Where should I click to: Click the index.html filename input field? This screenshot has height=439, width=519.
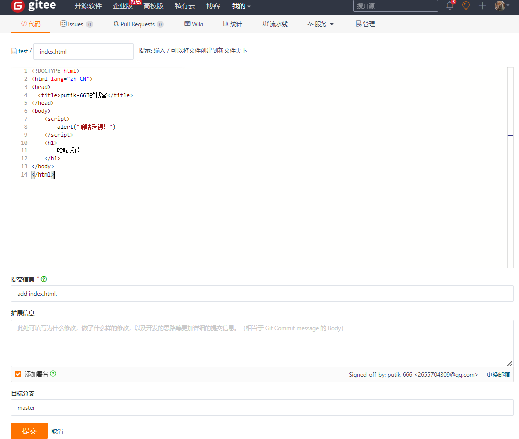click(x=83, y=51)
